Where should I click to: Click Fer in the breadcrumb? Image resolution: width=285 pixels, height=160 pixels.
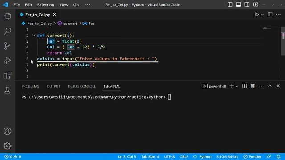pos(91,24)
